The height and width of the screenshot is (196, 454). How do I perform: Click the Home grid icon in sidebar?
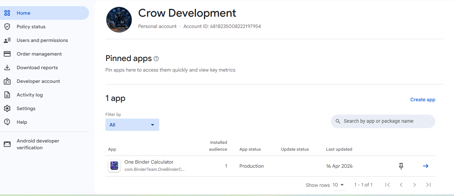click(7, 13)
